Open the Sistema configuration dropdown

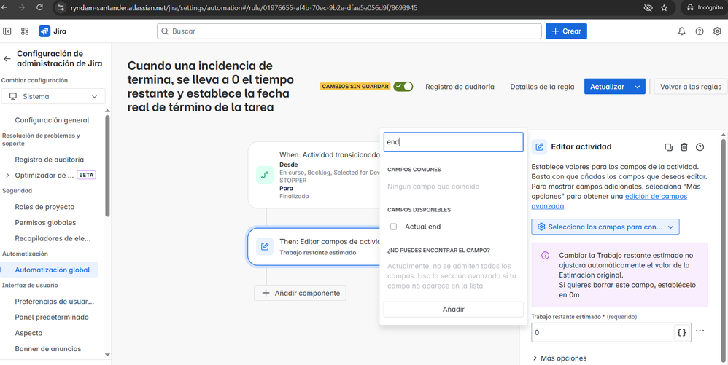coord(53,96)
